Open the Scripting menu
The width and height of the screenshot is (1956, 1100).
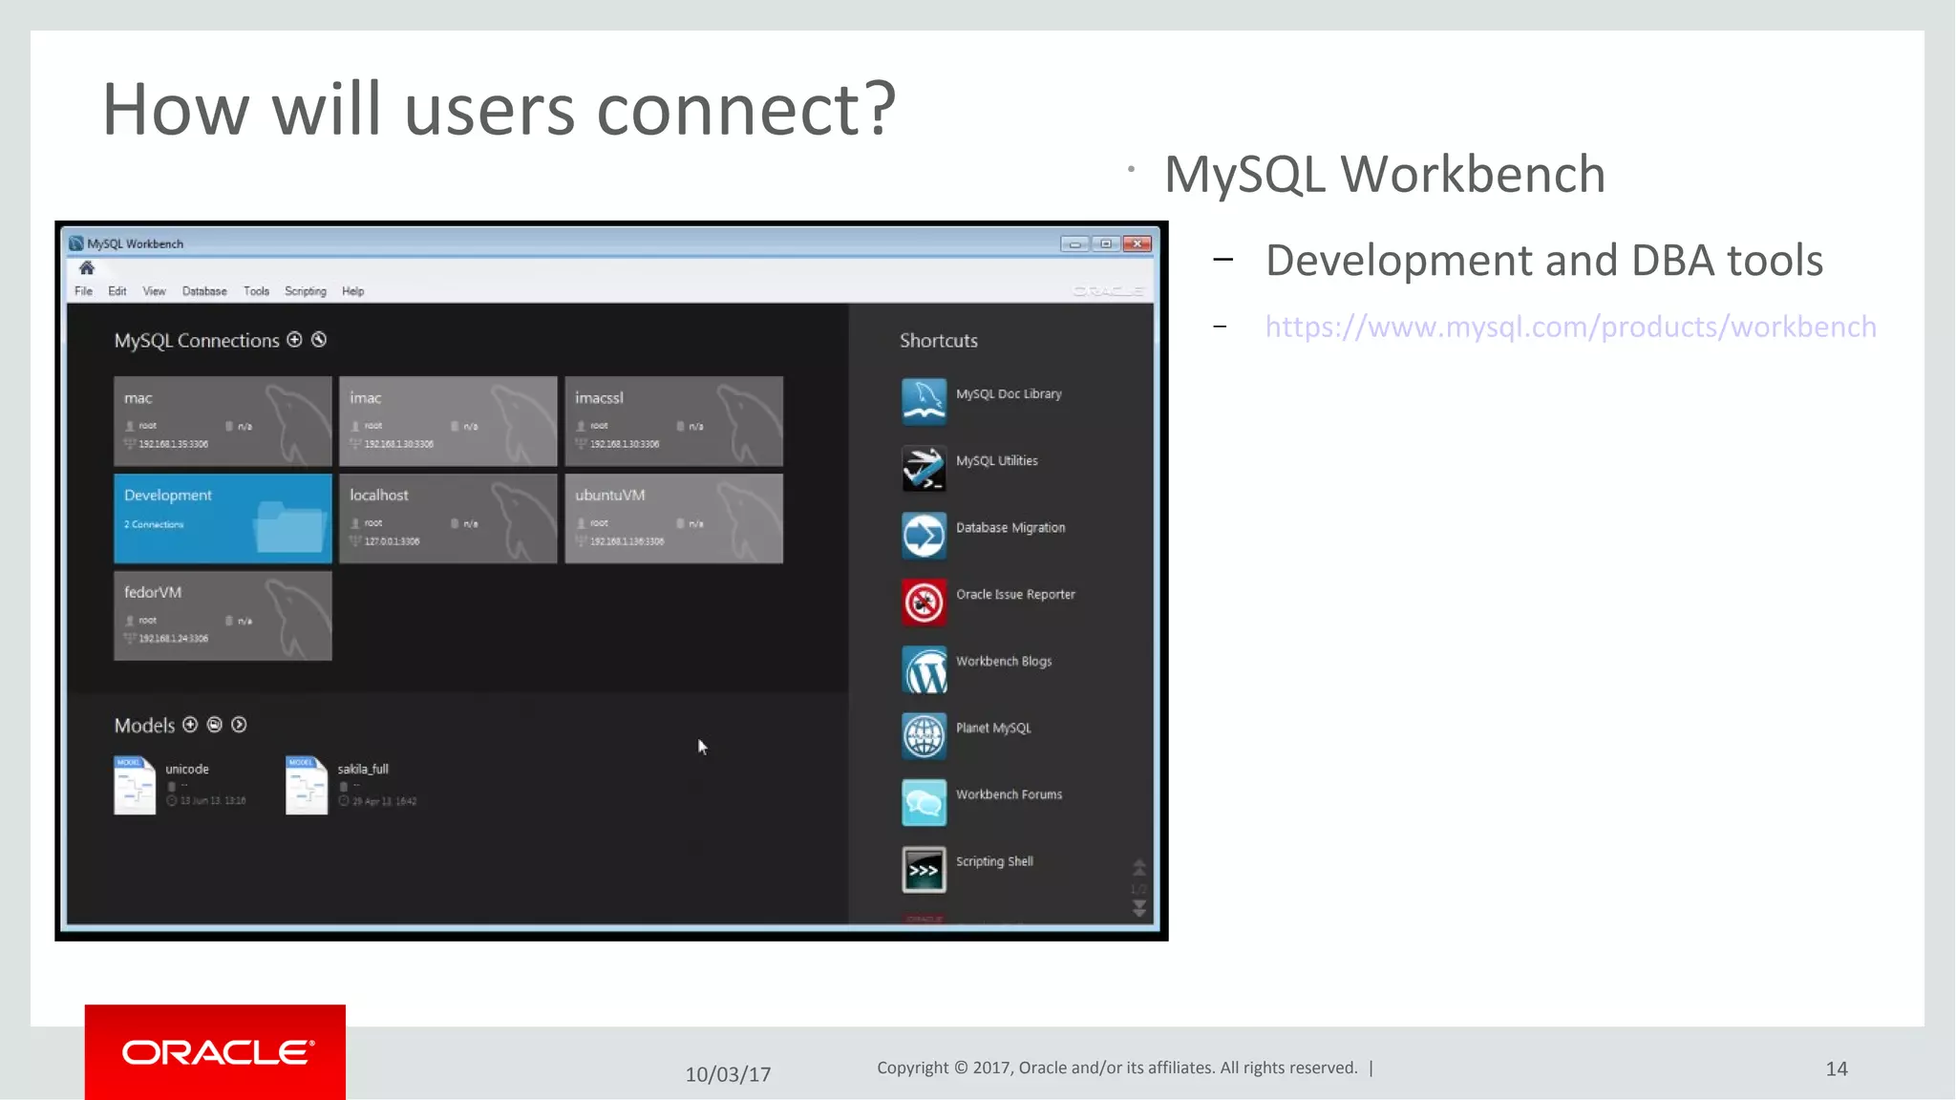click(x=306, y=291)
